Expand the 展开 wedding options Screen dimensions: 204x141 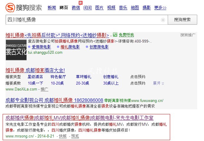(x=158, y=83)
